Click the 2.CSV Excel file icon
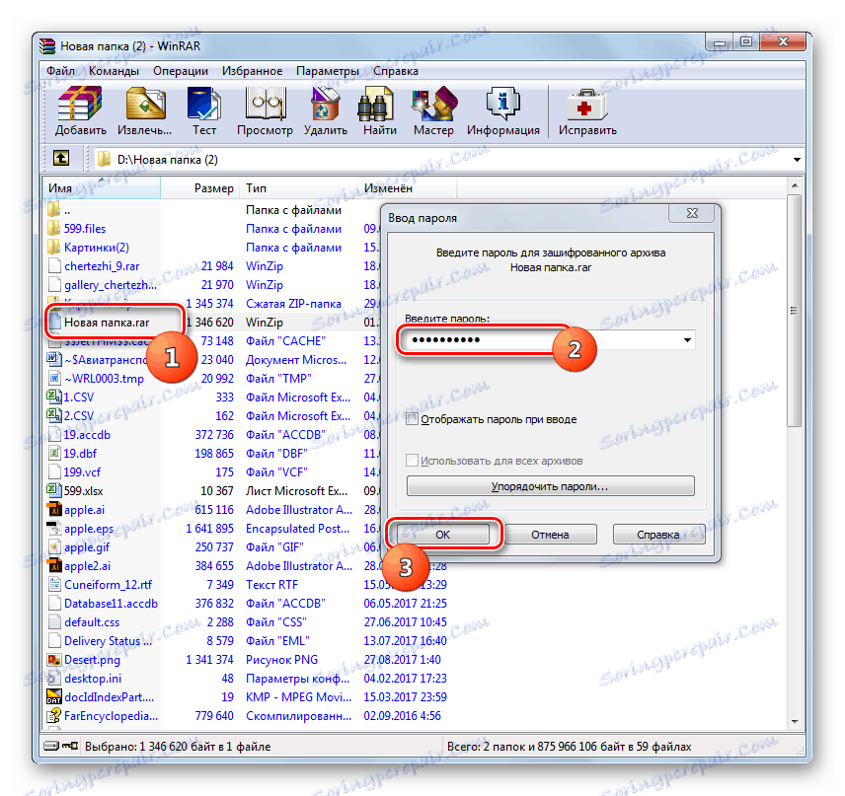Viewport: 845px width, 796px height. click(54, 416)
